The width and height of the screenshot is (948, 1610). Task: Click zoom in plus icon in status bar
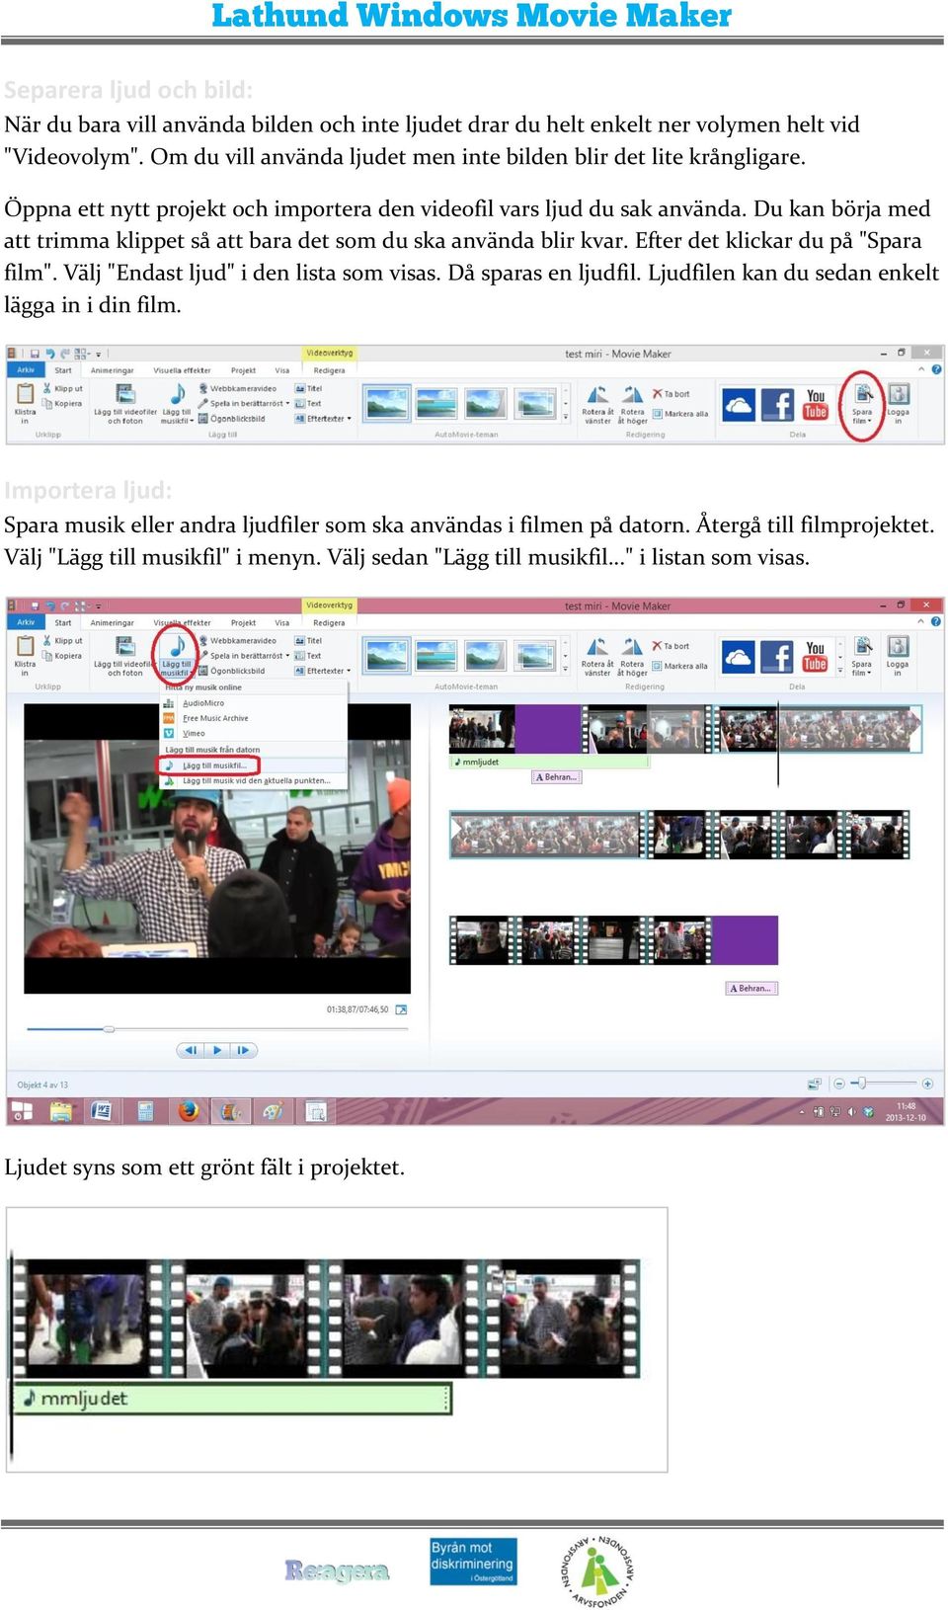[927, 1084]
